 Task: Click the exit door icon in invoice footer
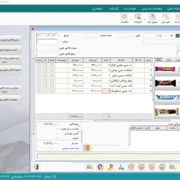tap(36, 167)
